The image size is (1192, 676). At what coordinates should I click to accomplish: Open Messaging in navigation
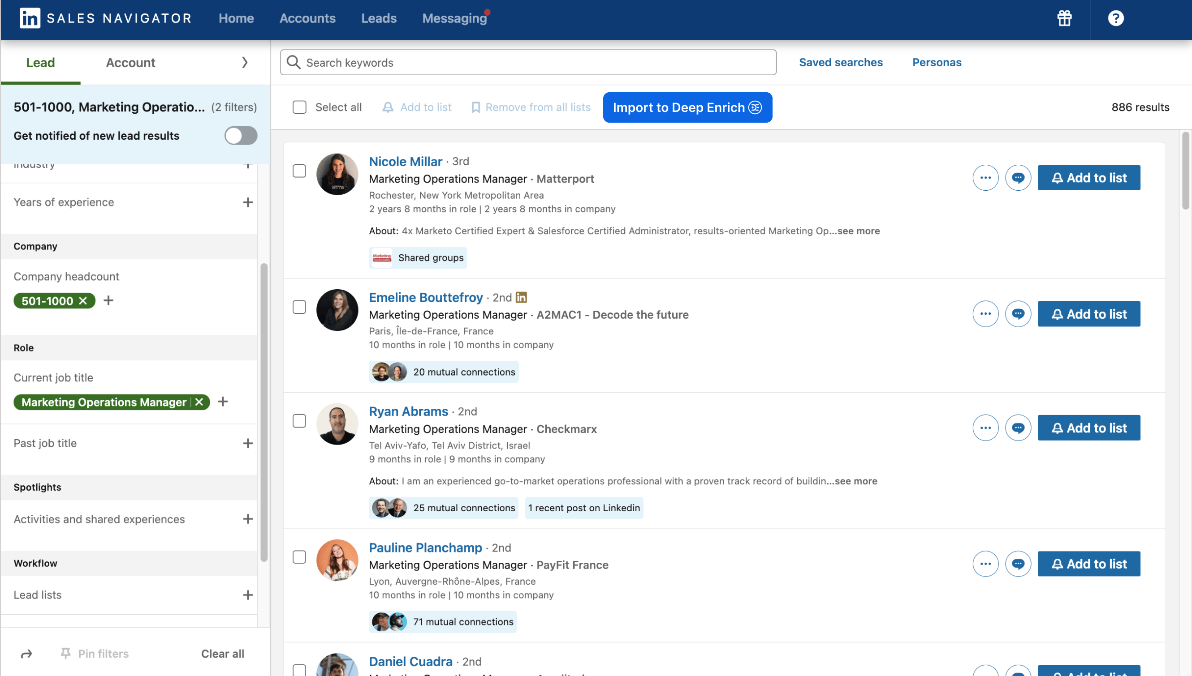click(x=454, y=18)
